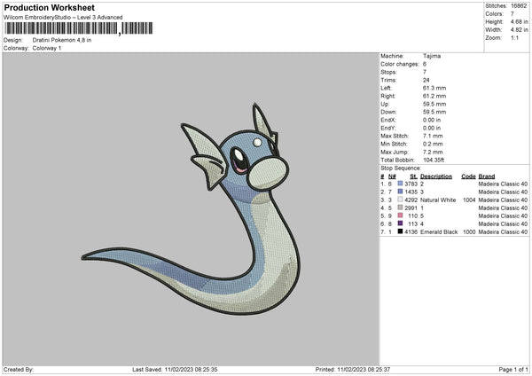The image size is (532, 376).
Task: Click the Natural White color swatch
Action: [x=400, y=200]
